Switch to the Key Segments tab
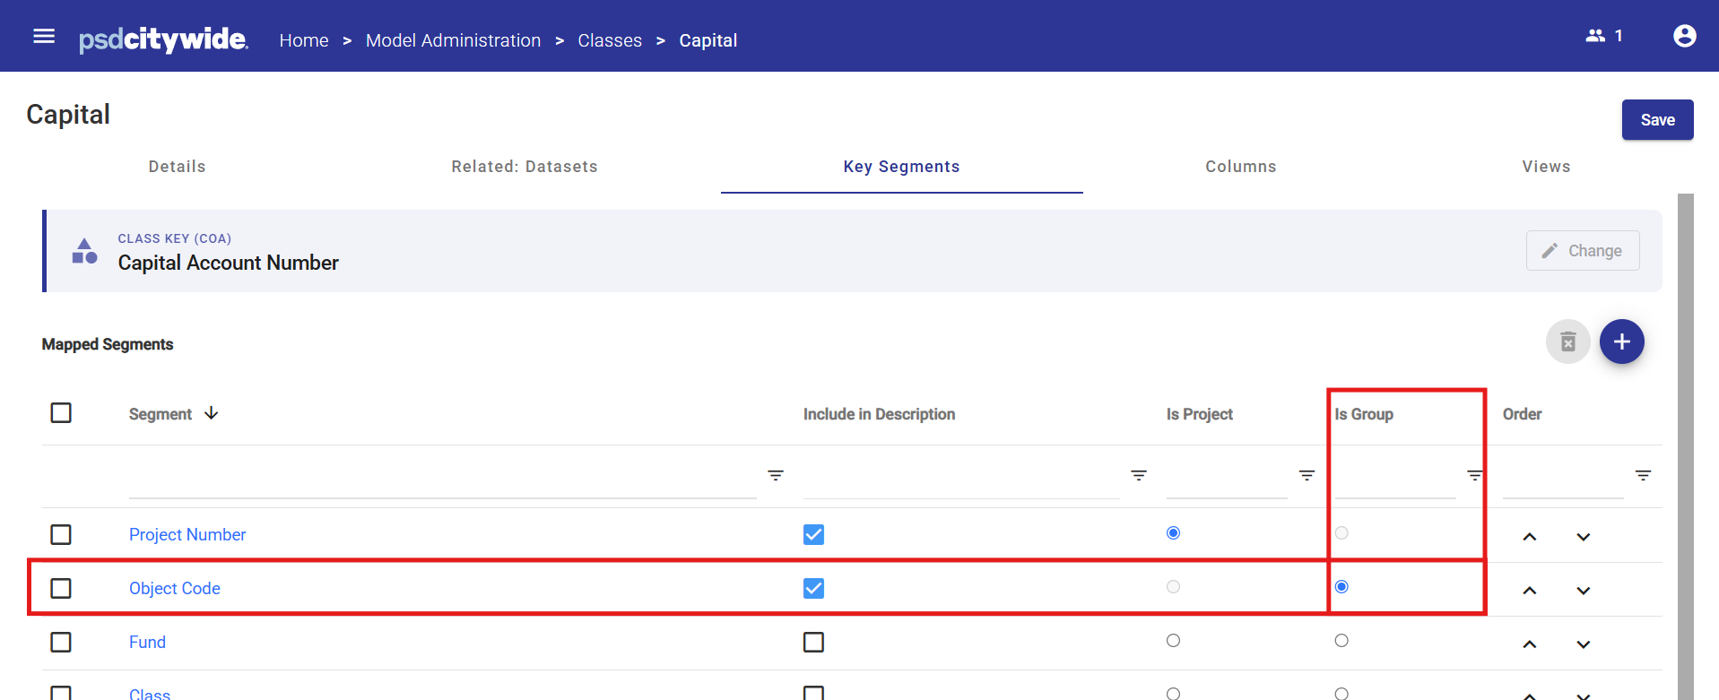 [x=901, y=167]
